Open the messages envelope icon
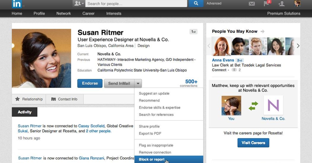This screenshot has height=163, width=312. tap(251, 4)
